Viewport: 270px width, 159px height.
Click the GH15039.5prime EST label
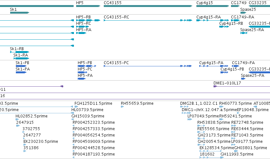pyautogui.click(x=88, y=116)
